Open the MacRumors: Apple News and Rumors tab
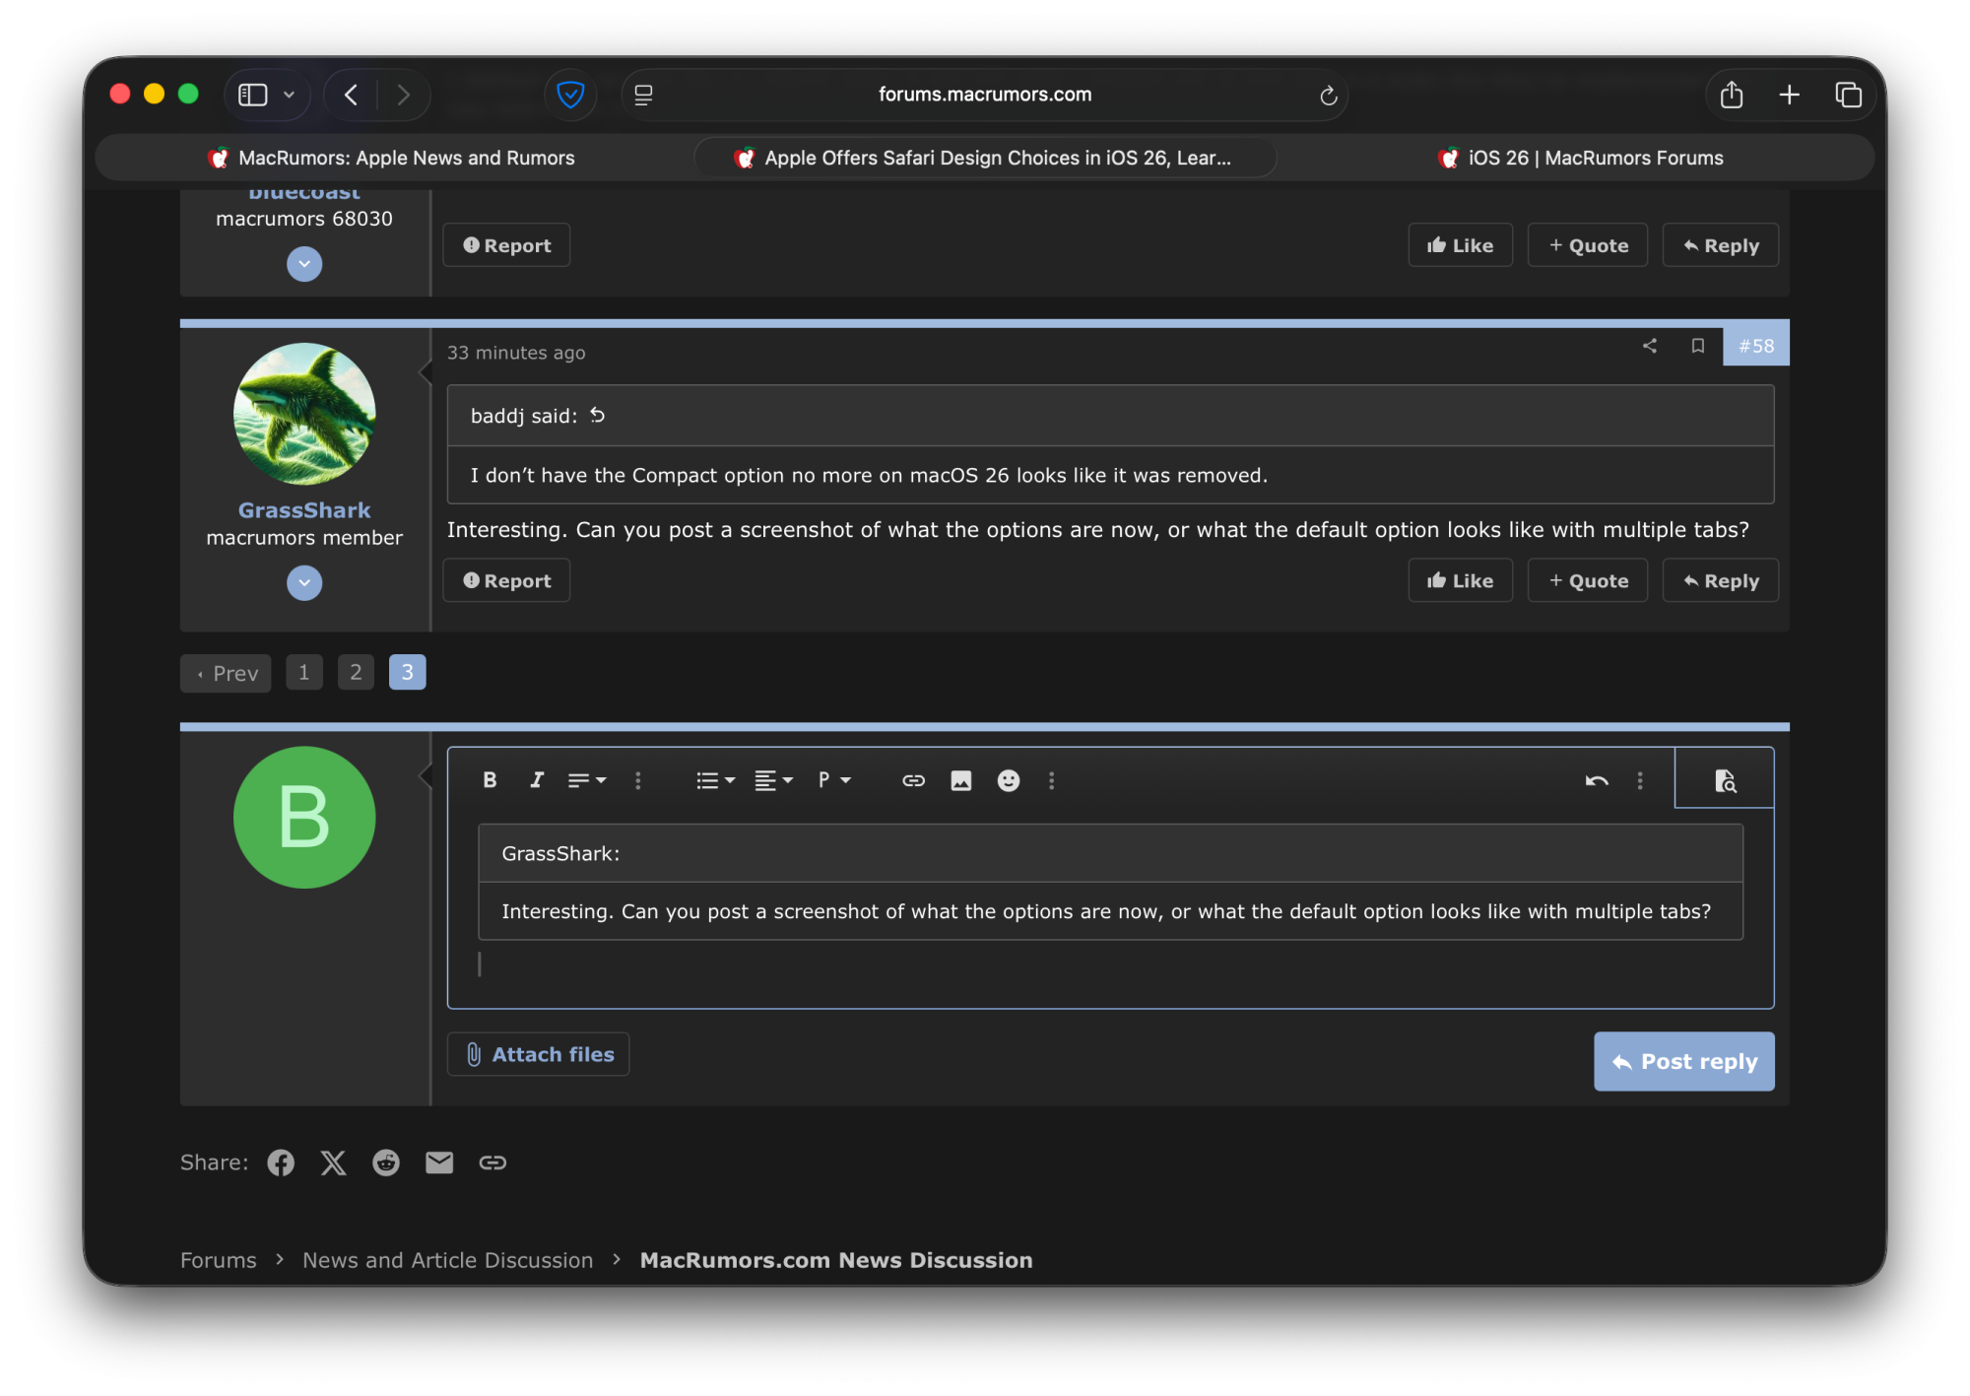The height and width of the screenshot is (1396, 1970). [x=394, y=158]
